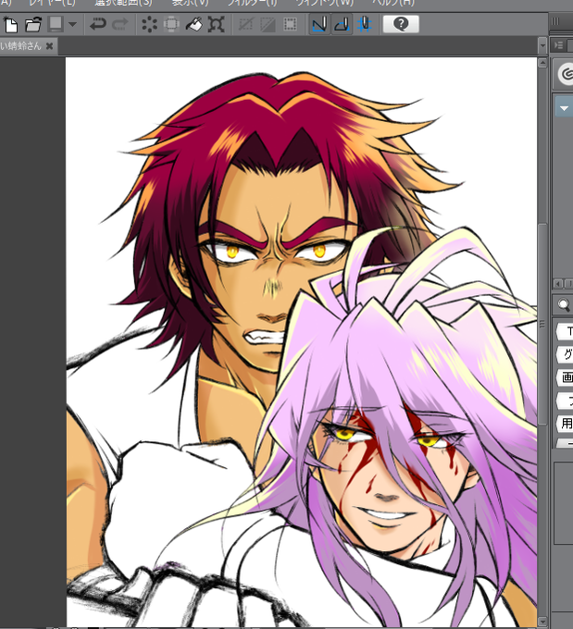Close the い蜻蛉さん document tab
Screen dimensions: 573x629
49,46
